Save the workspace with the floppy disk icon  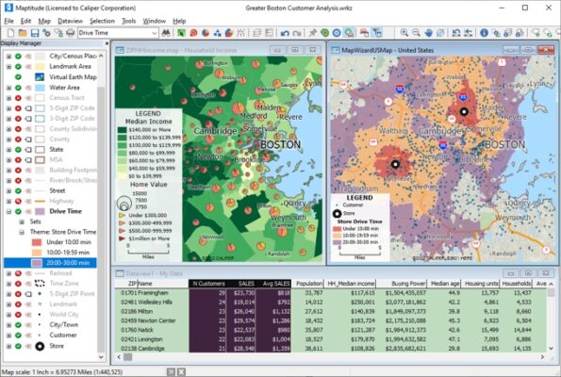(x=35, y=33)
